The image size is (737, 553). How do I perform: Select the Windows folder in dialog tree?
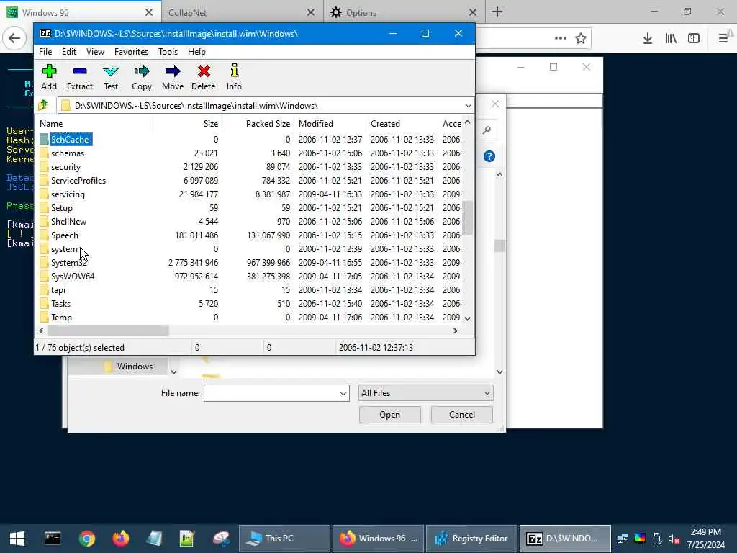pyautogui.click(x=135, y=367)
